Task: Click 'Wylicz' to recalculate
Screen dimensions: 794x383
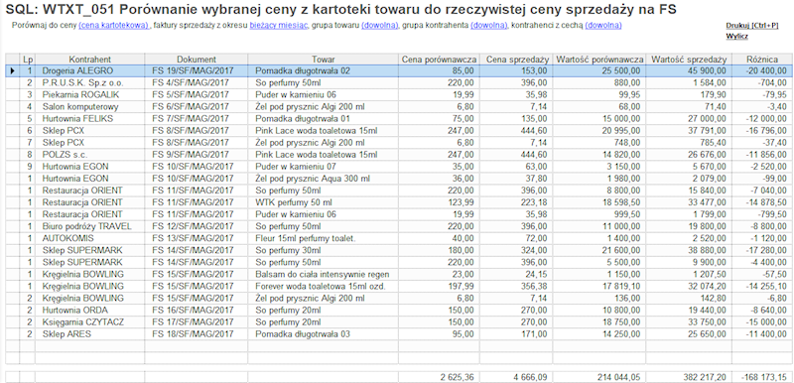Action: click(736, 36)
